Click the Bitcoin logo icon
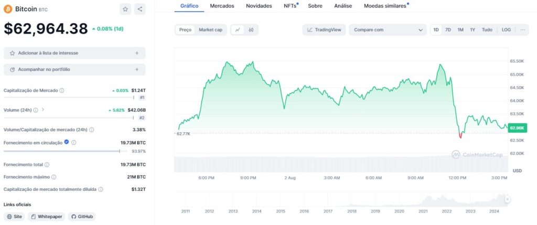 pos(8,9)
